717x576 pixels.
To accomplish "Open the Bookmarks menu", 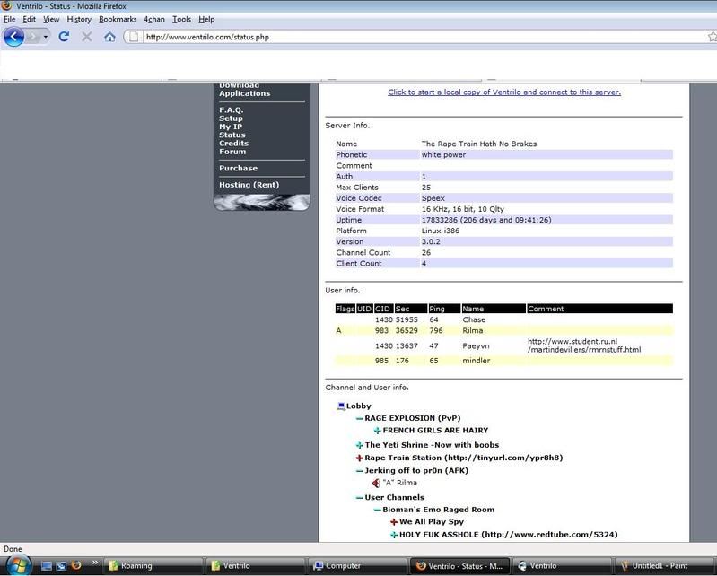I will click(x=118, y=19).
